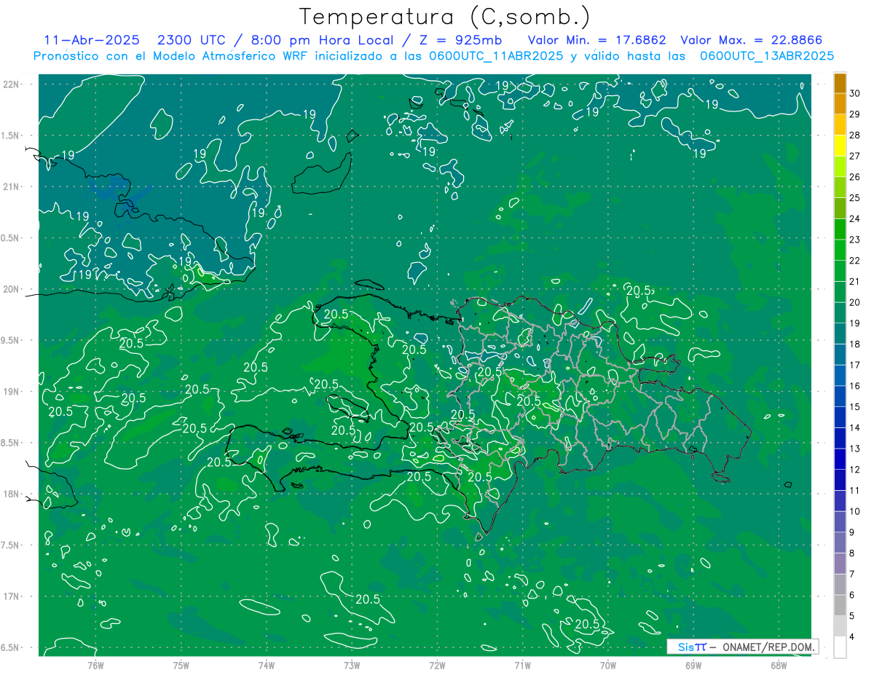
Task: Click the '70W' longitude axis label
Action: (x=608, y=666)
